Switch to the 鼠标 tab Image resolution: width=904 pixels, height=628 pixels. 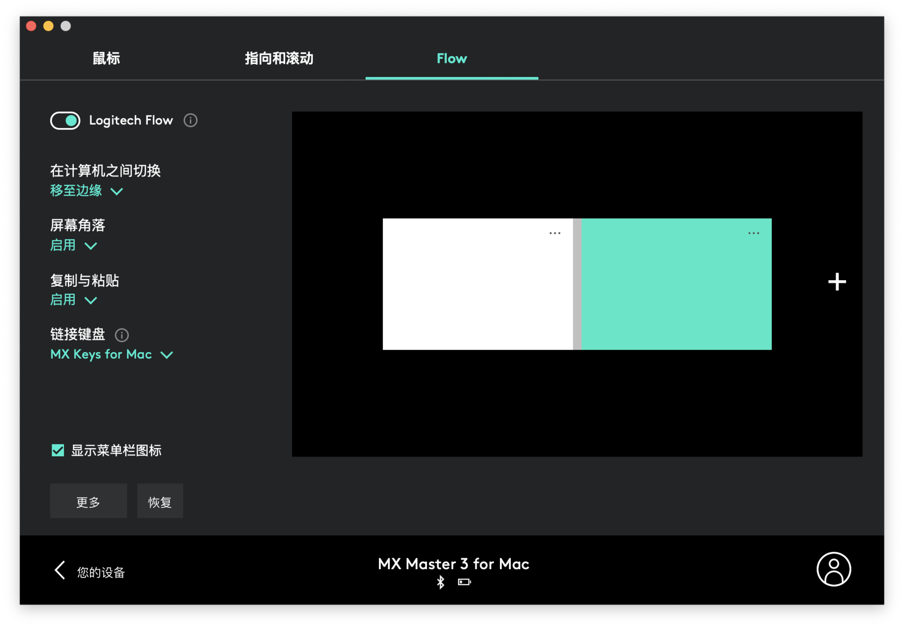pos(106,58)
